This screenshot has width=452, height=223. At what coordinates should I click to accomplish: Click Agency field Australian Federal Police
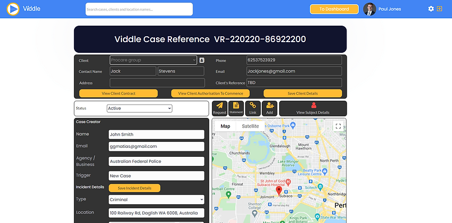coord(157,161)
